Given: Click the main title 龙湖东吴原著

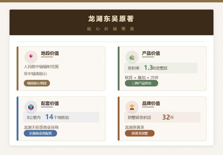Looking at the screenshot, I should pos(111,19).
